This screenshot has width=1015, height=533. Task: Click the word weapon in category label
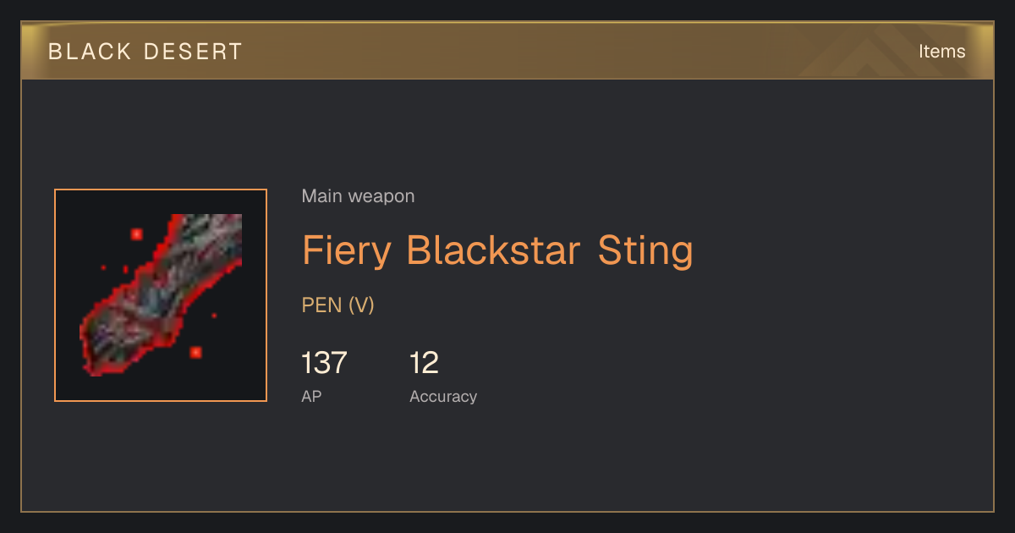pos(381,198)
